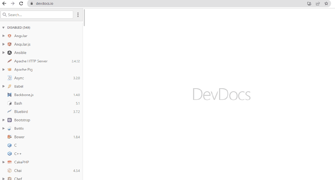
Task: Click the browser bookmark star icon
Action: click(326, 3)
